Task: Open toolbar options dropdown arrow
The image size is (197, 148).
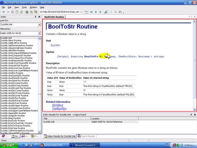Action: coord(124,13)
